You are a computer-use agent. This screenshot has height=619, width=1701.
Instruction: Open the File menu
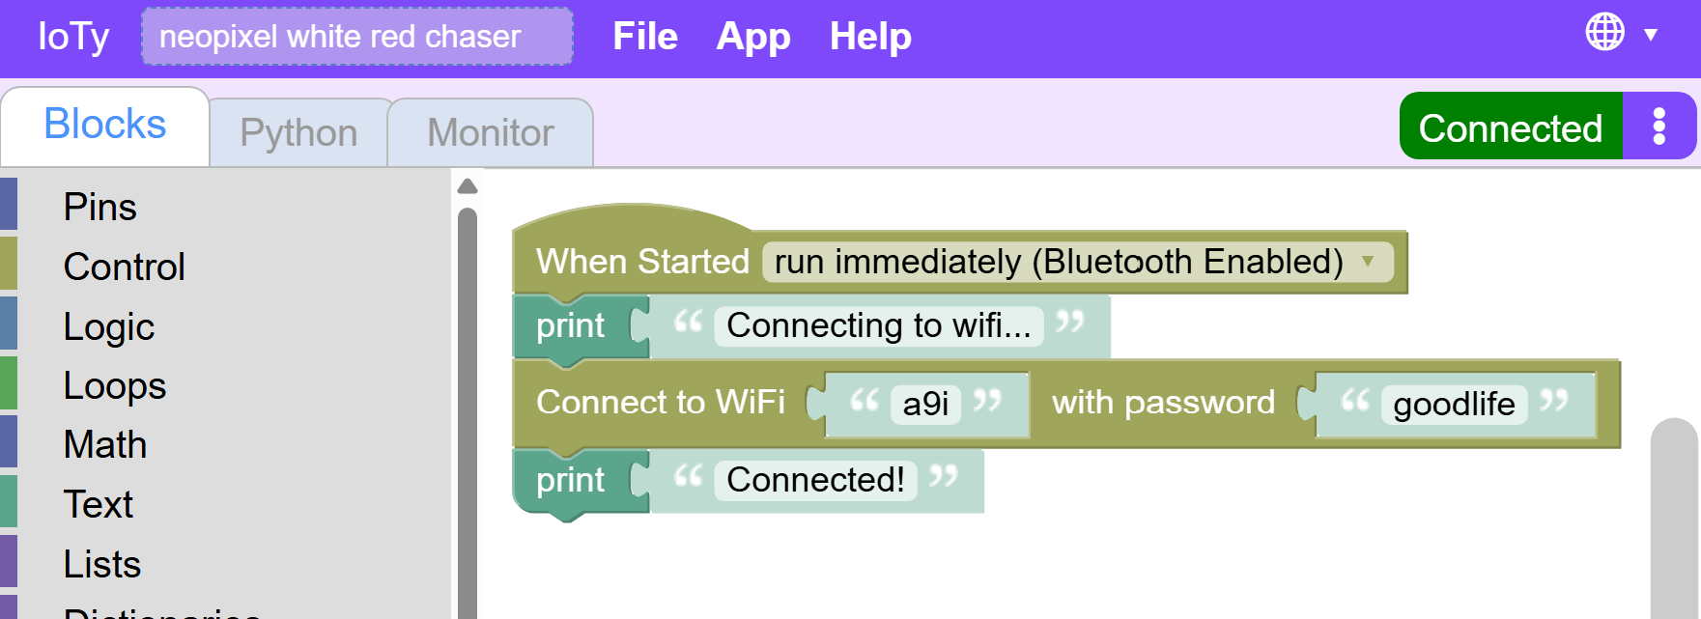tap(645, 37)
